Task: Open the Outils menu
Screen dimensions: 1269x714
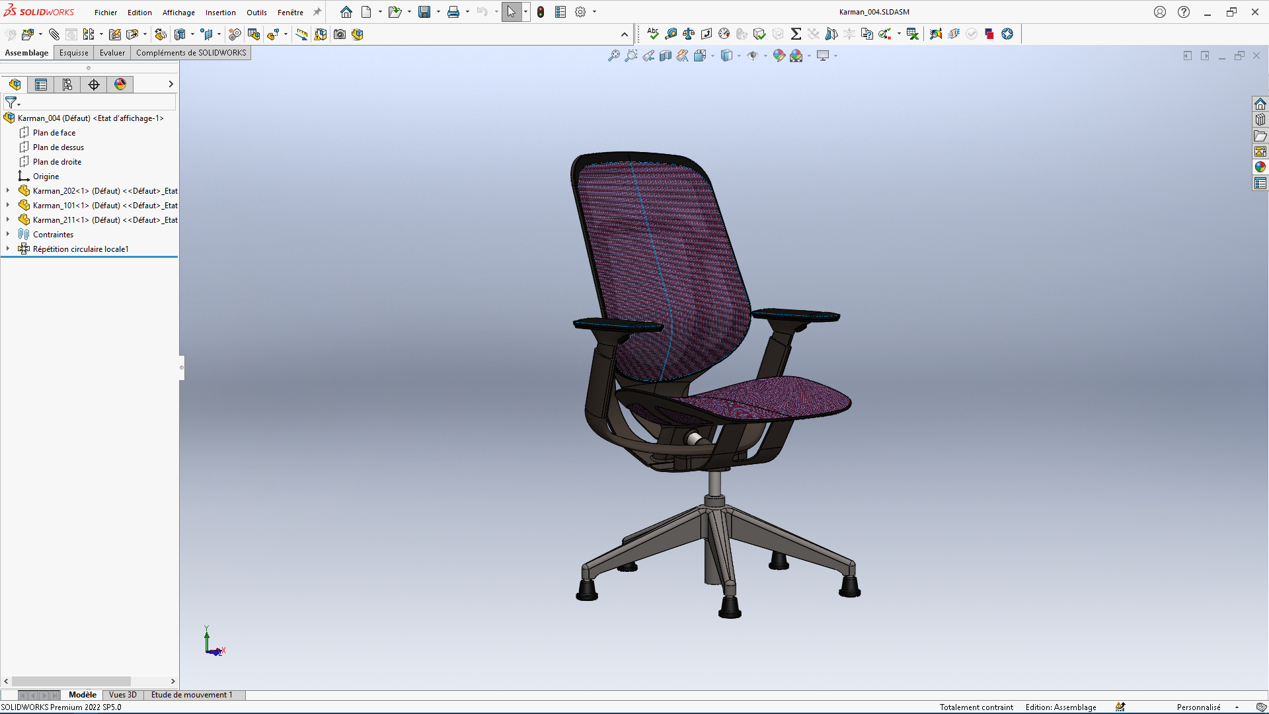Action: [256, 13]
